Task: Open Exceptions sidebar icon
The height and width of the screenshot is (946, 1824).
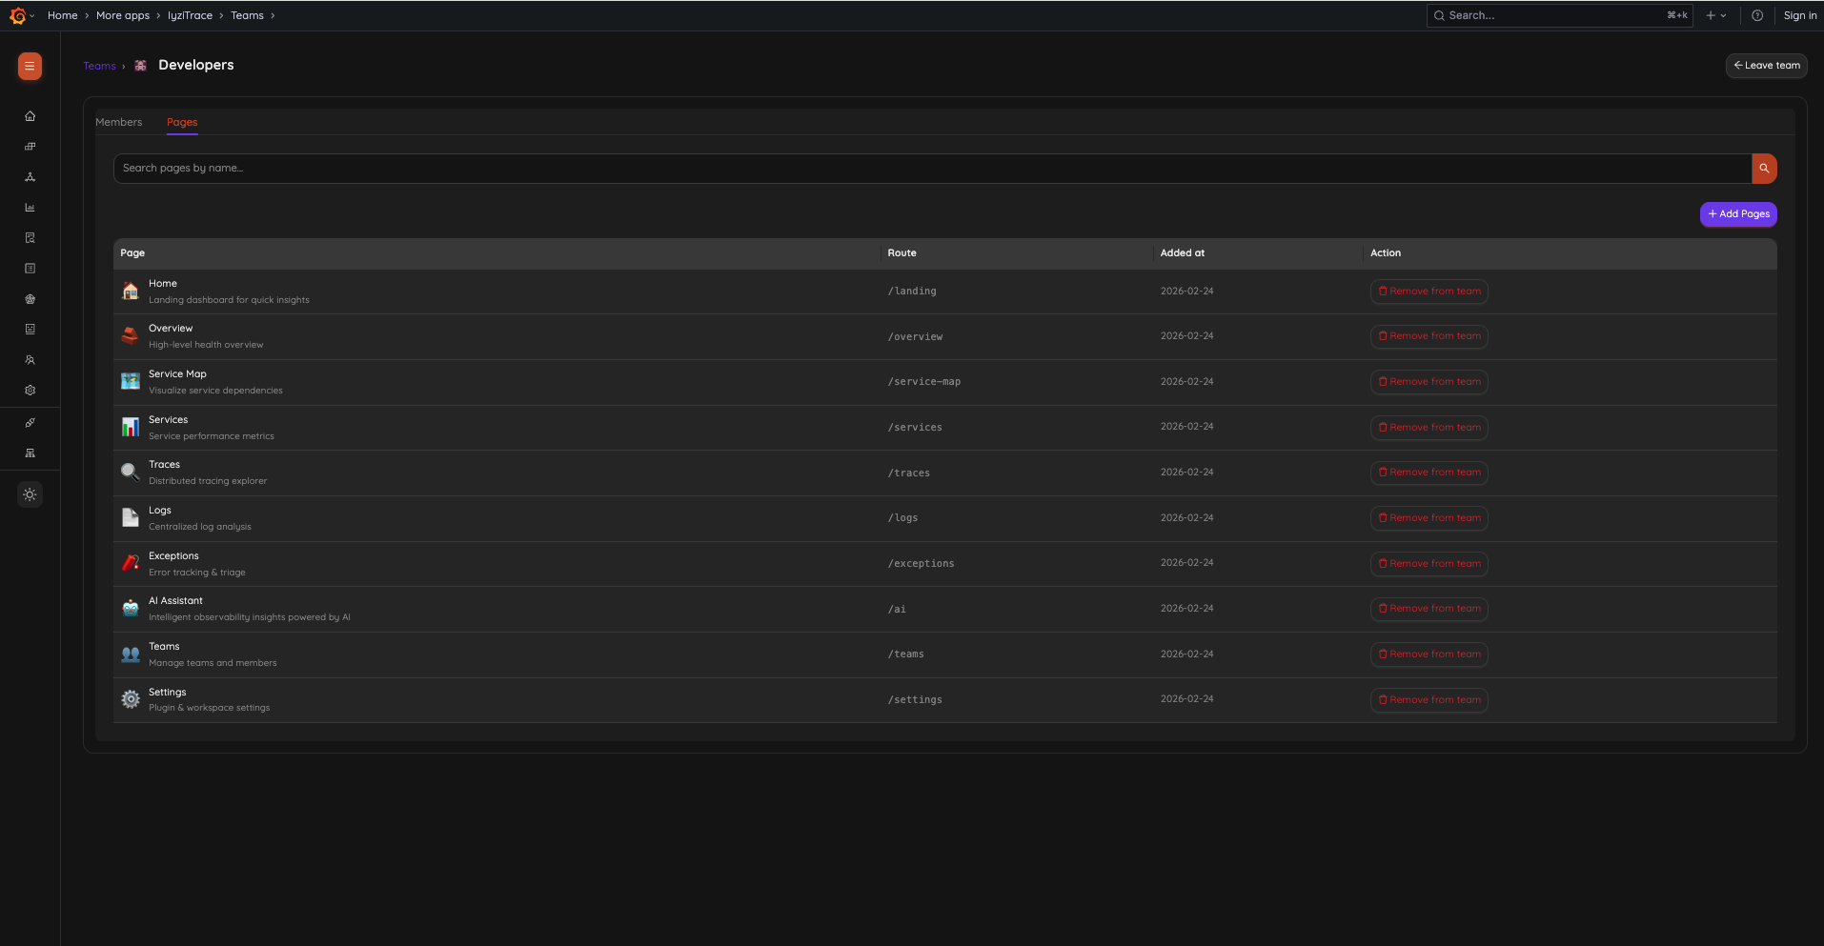Action: pos(30,299)
